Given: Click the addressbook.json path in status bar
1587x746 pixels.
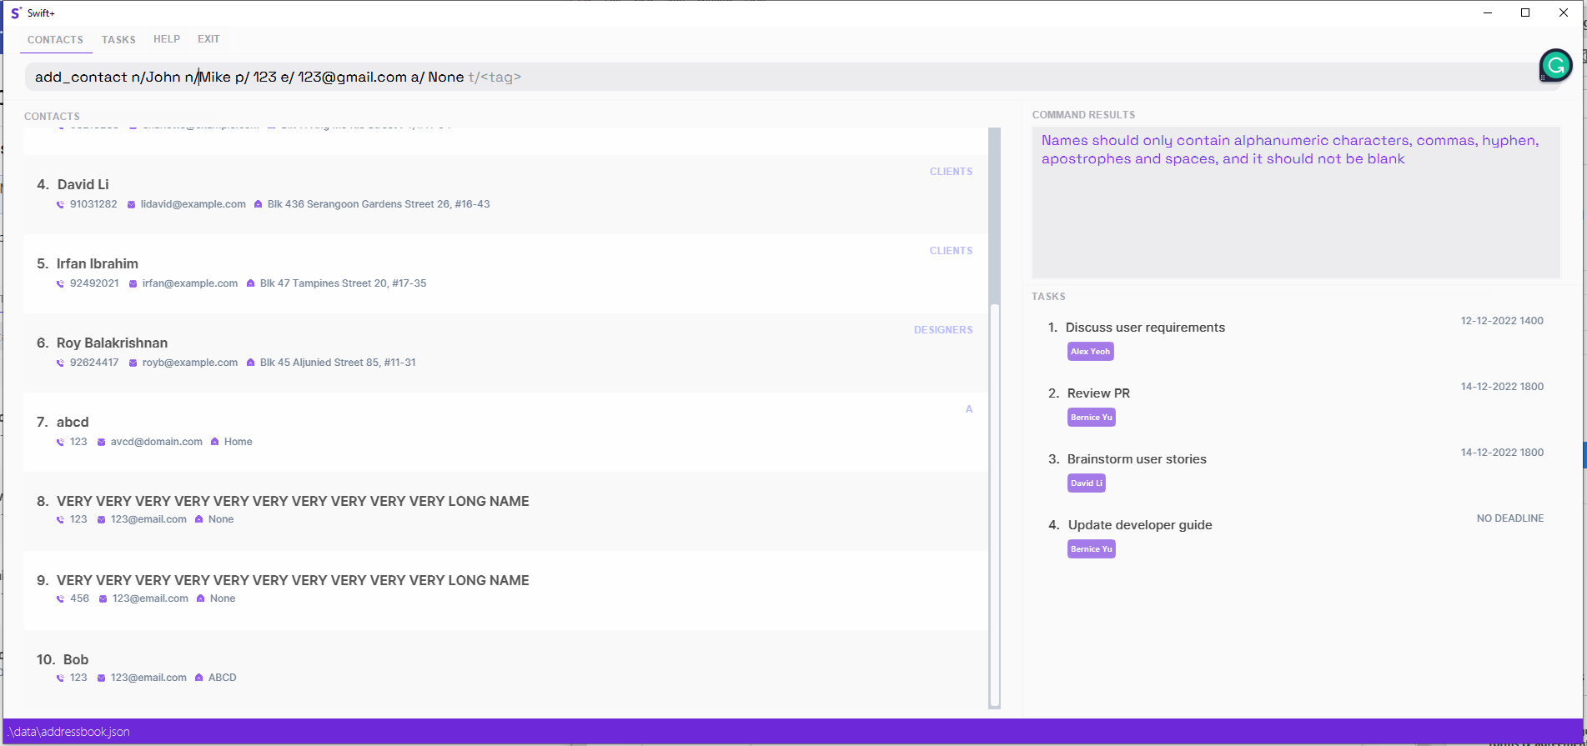Looking at the screenshot, I should click(x=69, y=732).
